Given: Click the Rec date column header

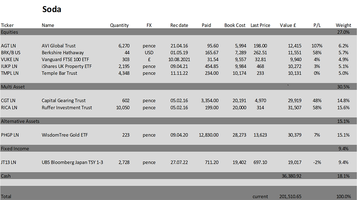Looking at the screenshot, I should pyautogui.click(x=179, y=25).
